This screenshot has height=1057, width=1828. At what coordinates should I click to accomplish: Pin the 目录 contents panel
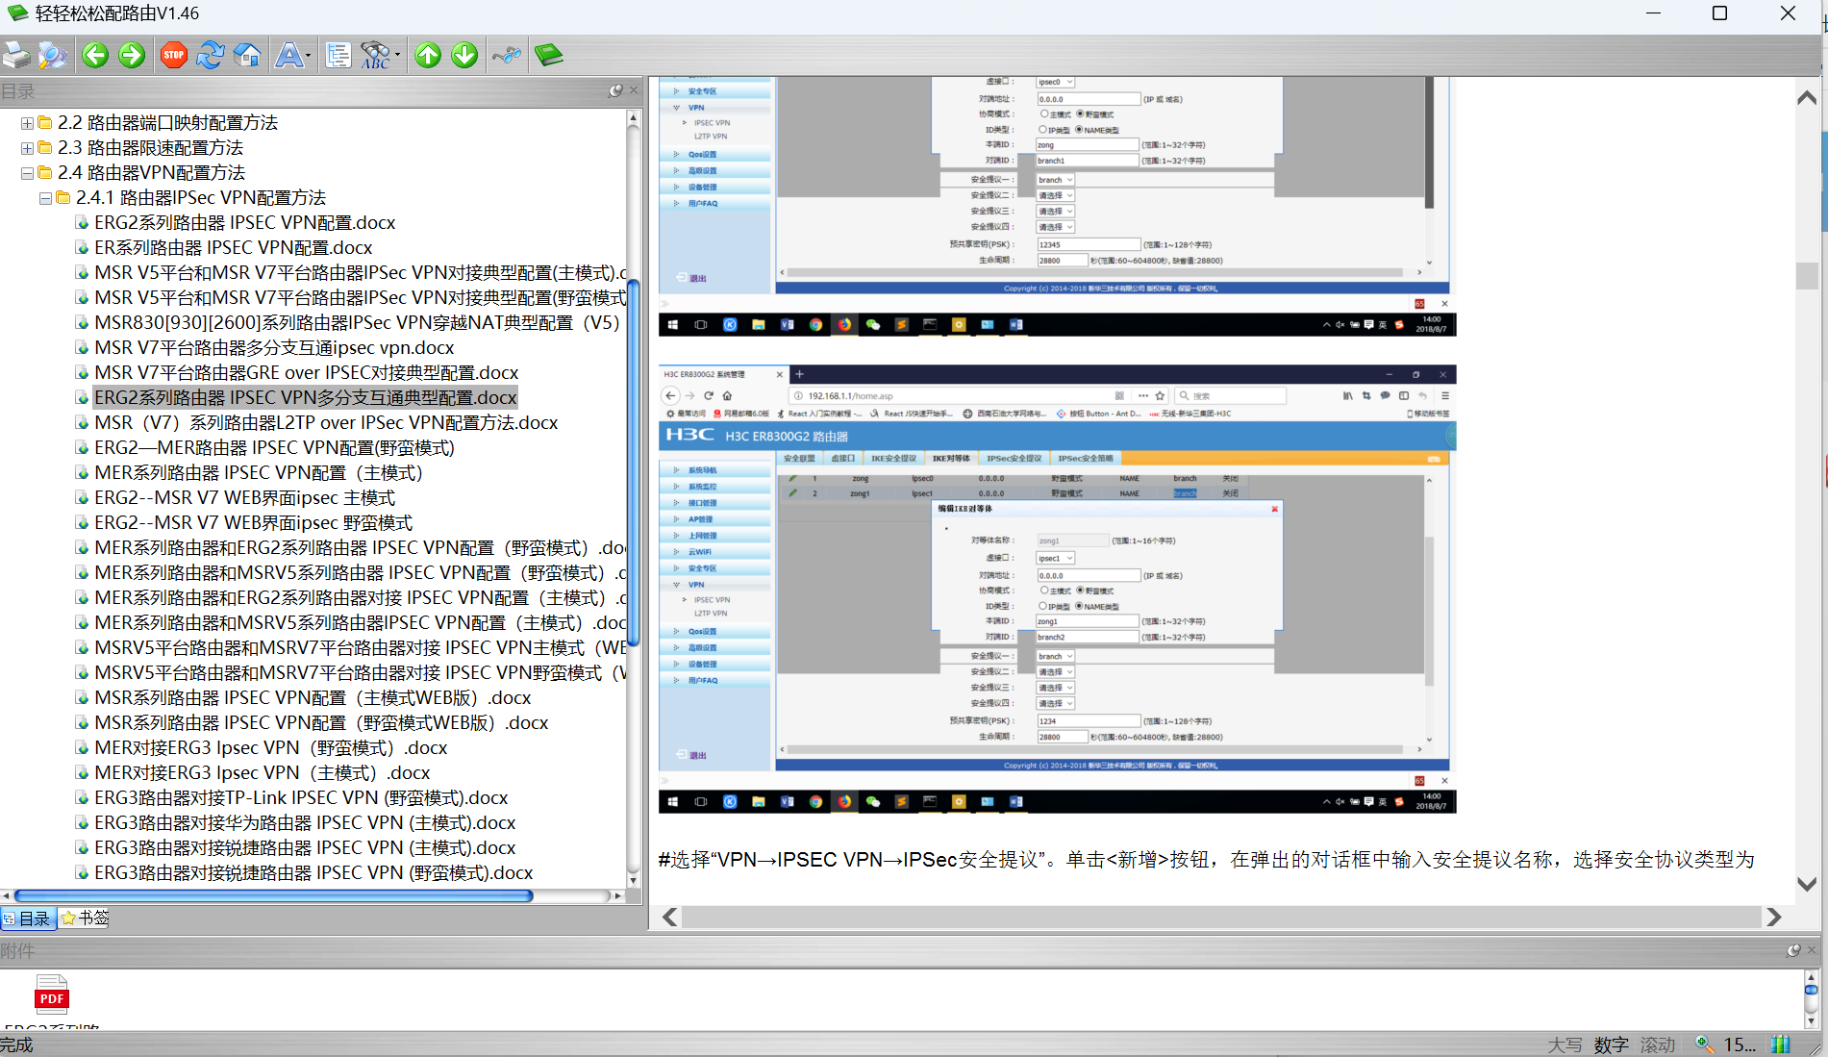click(x=615, y=90)
